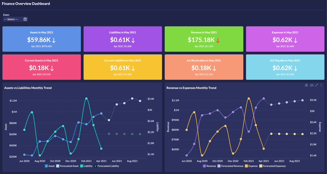
Task: Click the yellow Expense peak point at Feb 2021
Action: 249,99
